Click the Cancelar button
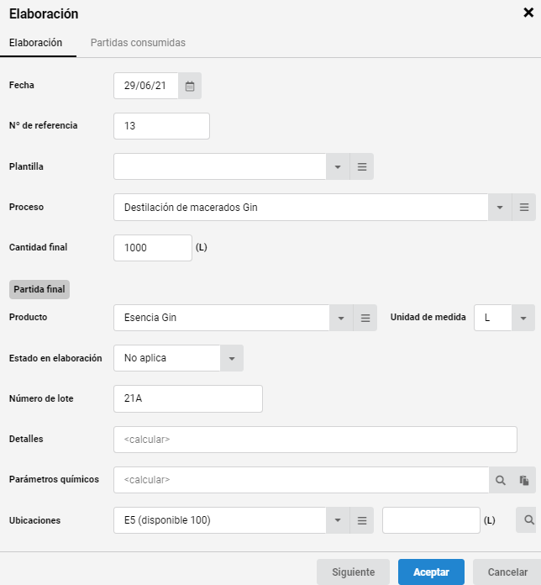Screen dimensions: 541x585 507,572
